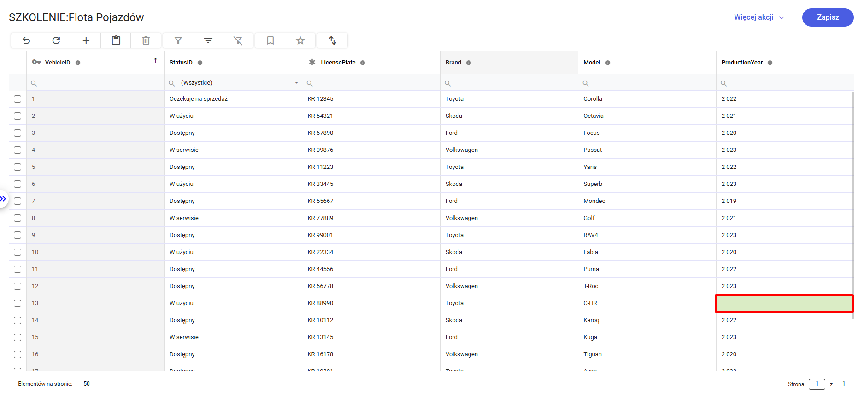Screen dimensions: 858x393
Task: Open the StatusID filter dropdown
Action: click(296, 83)
